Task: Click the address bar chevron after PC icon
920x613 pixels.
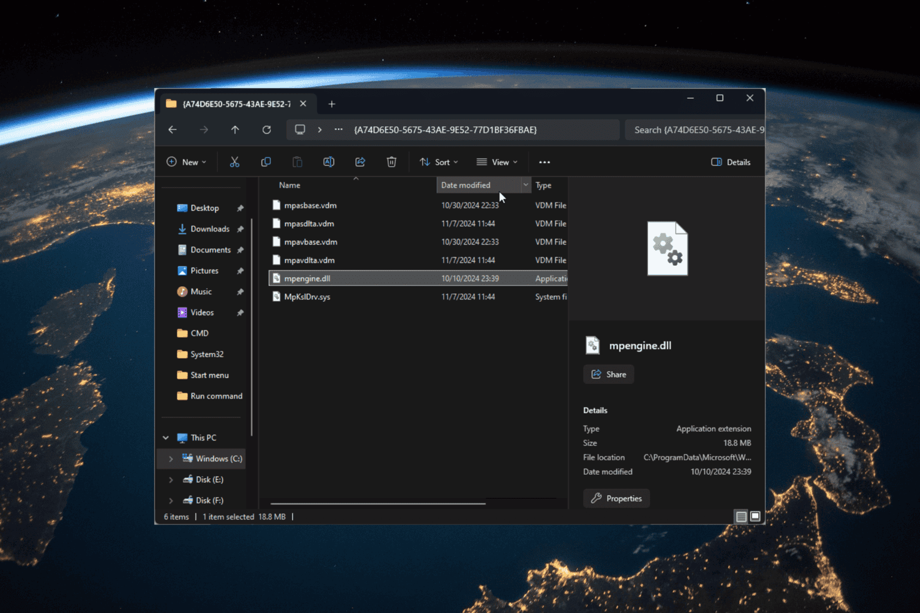Action: (320, 130)
